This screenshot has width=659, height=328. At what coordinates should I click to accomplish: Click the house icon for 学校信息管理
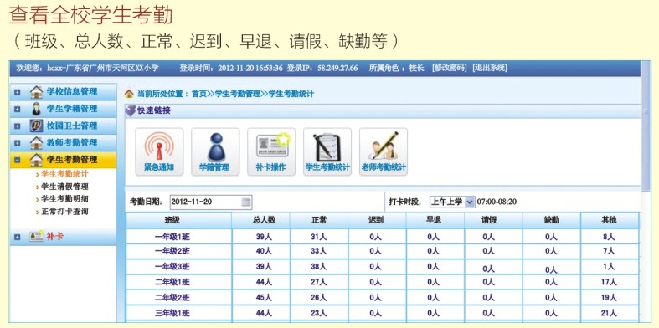37,92
